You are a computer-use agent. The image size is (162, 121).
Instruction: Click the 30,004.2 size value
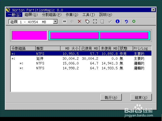point(71,58)
